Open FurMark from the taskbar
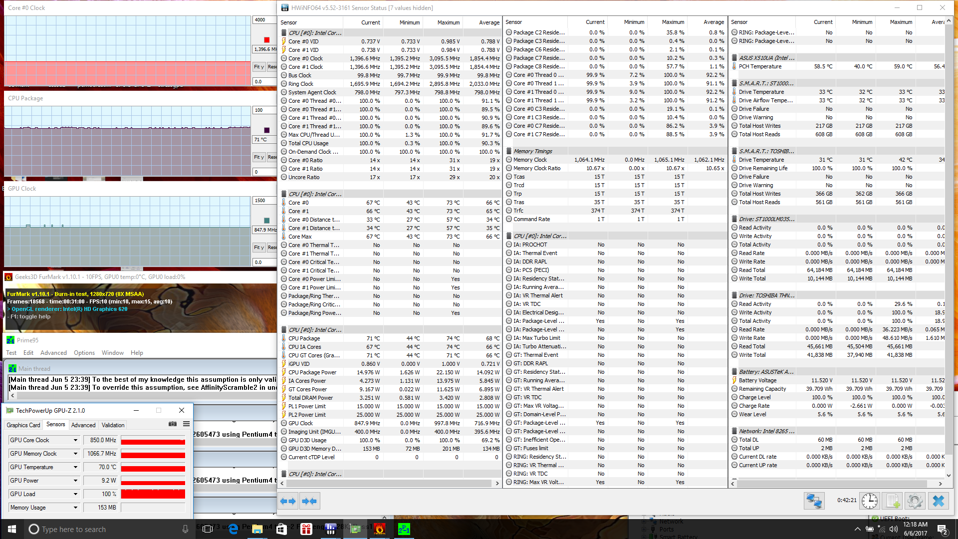The image size is (958, 539). click(379, 529)
